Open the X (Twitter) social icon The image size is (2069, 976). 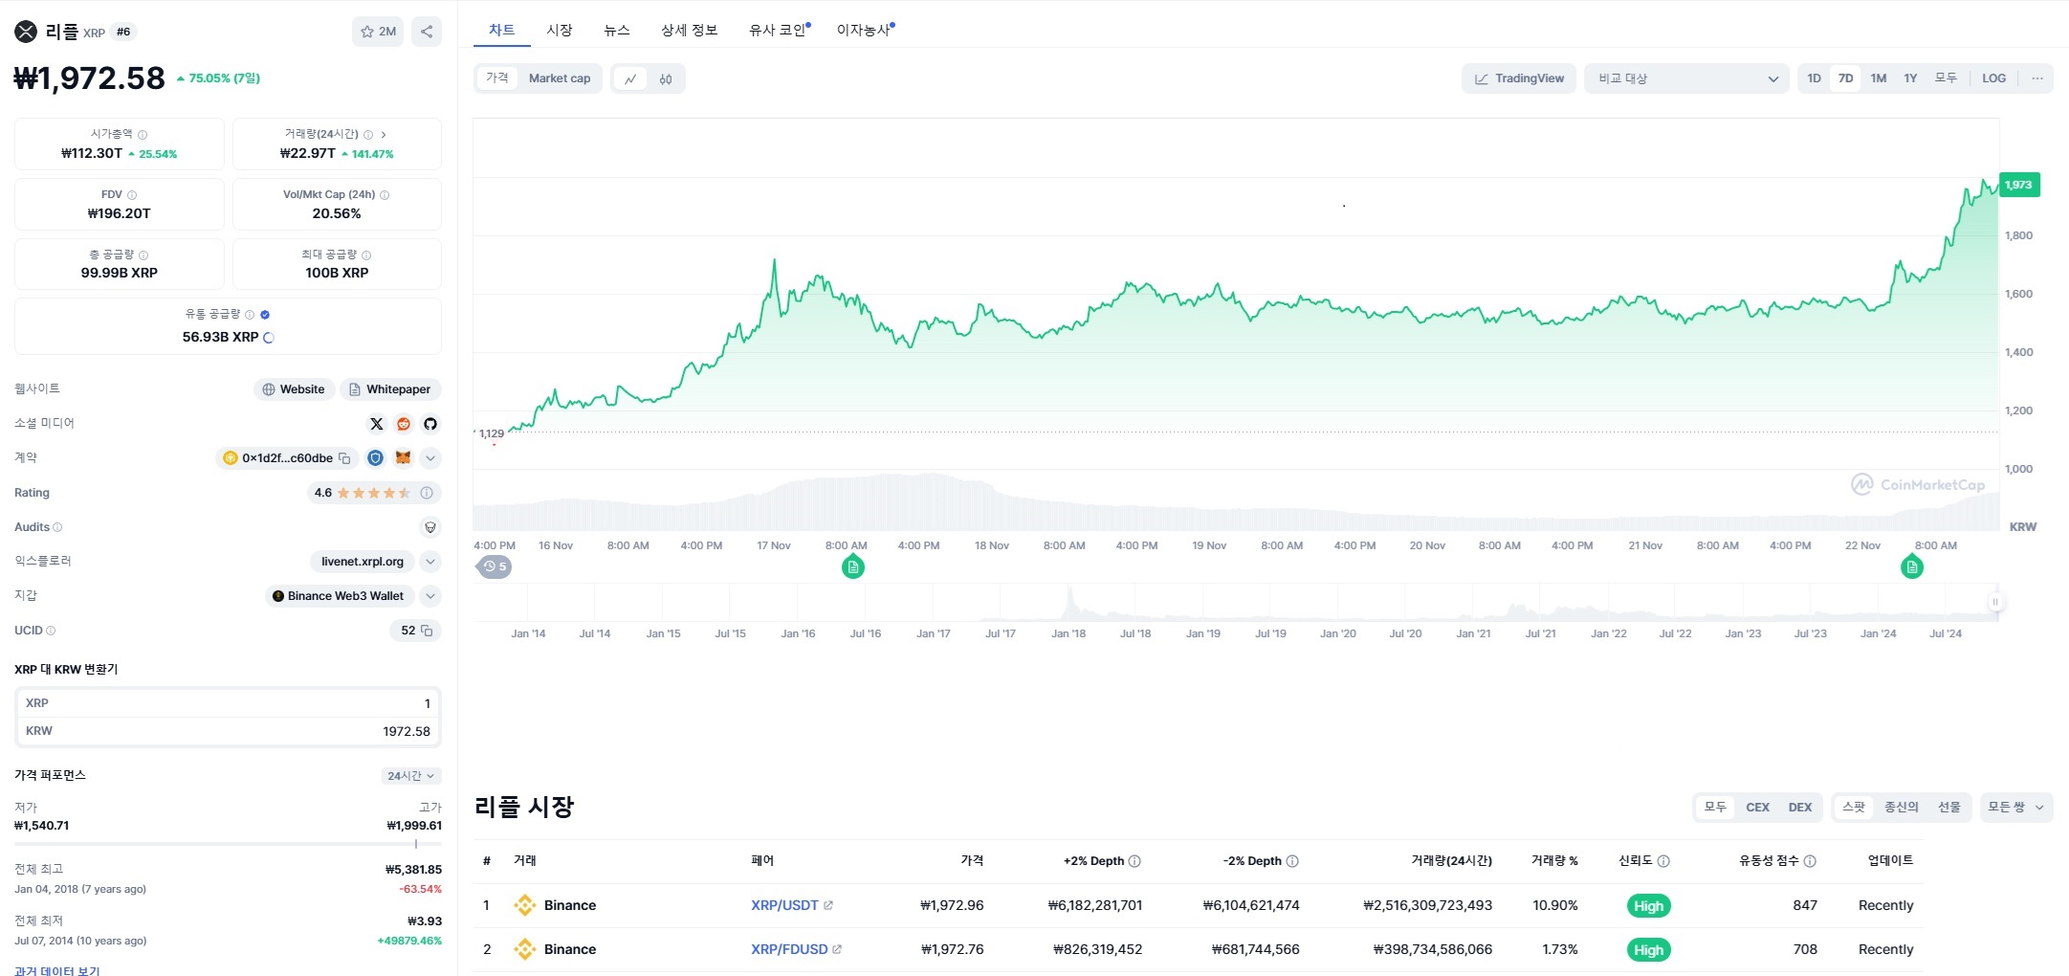point(377,424)
